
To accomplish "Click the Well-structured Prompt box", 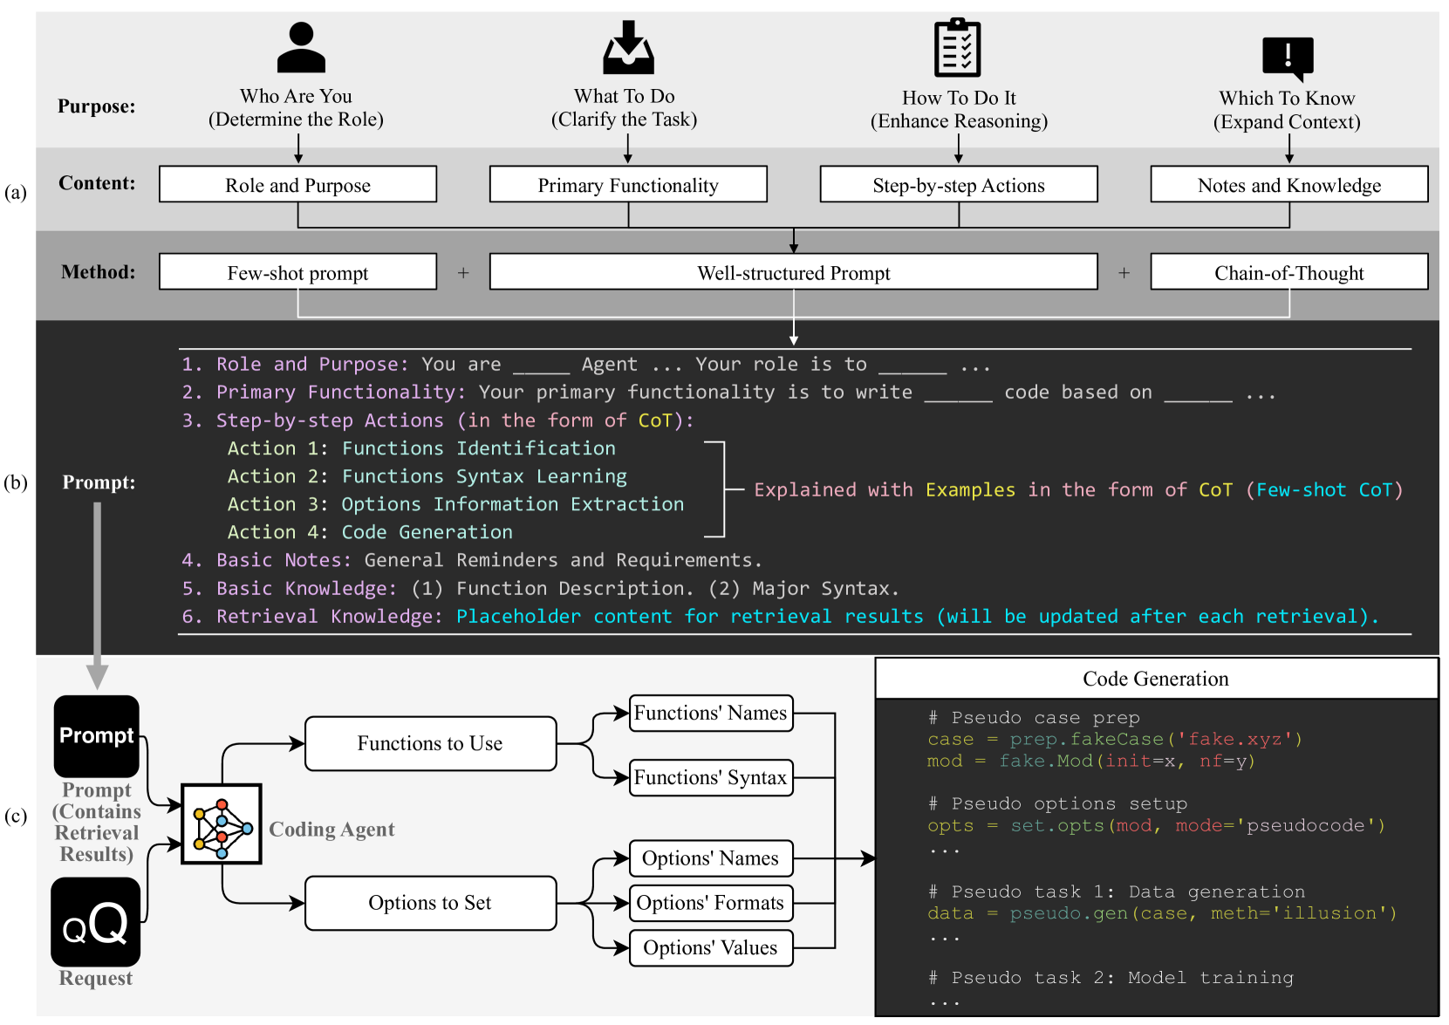I will coord(793,272).
